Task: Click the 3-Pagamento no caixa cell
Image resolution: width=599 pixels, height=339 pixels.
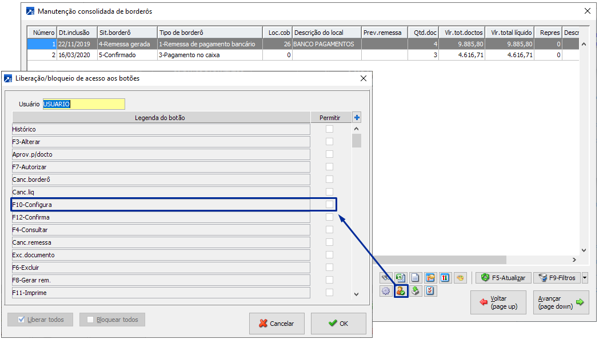Action: pos(210,55)
